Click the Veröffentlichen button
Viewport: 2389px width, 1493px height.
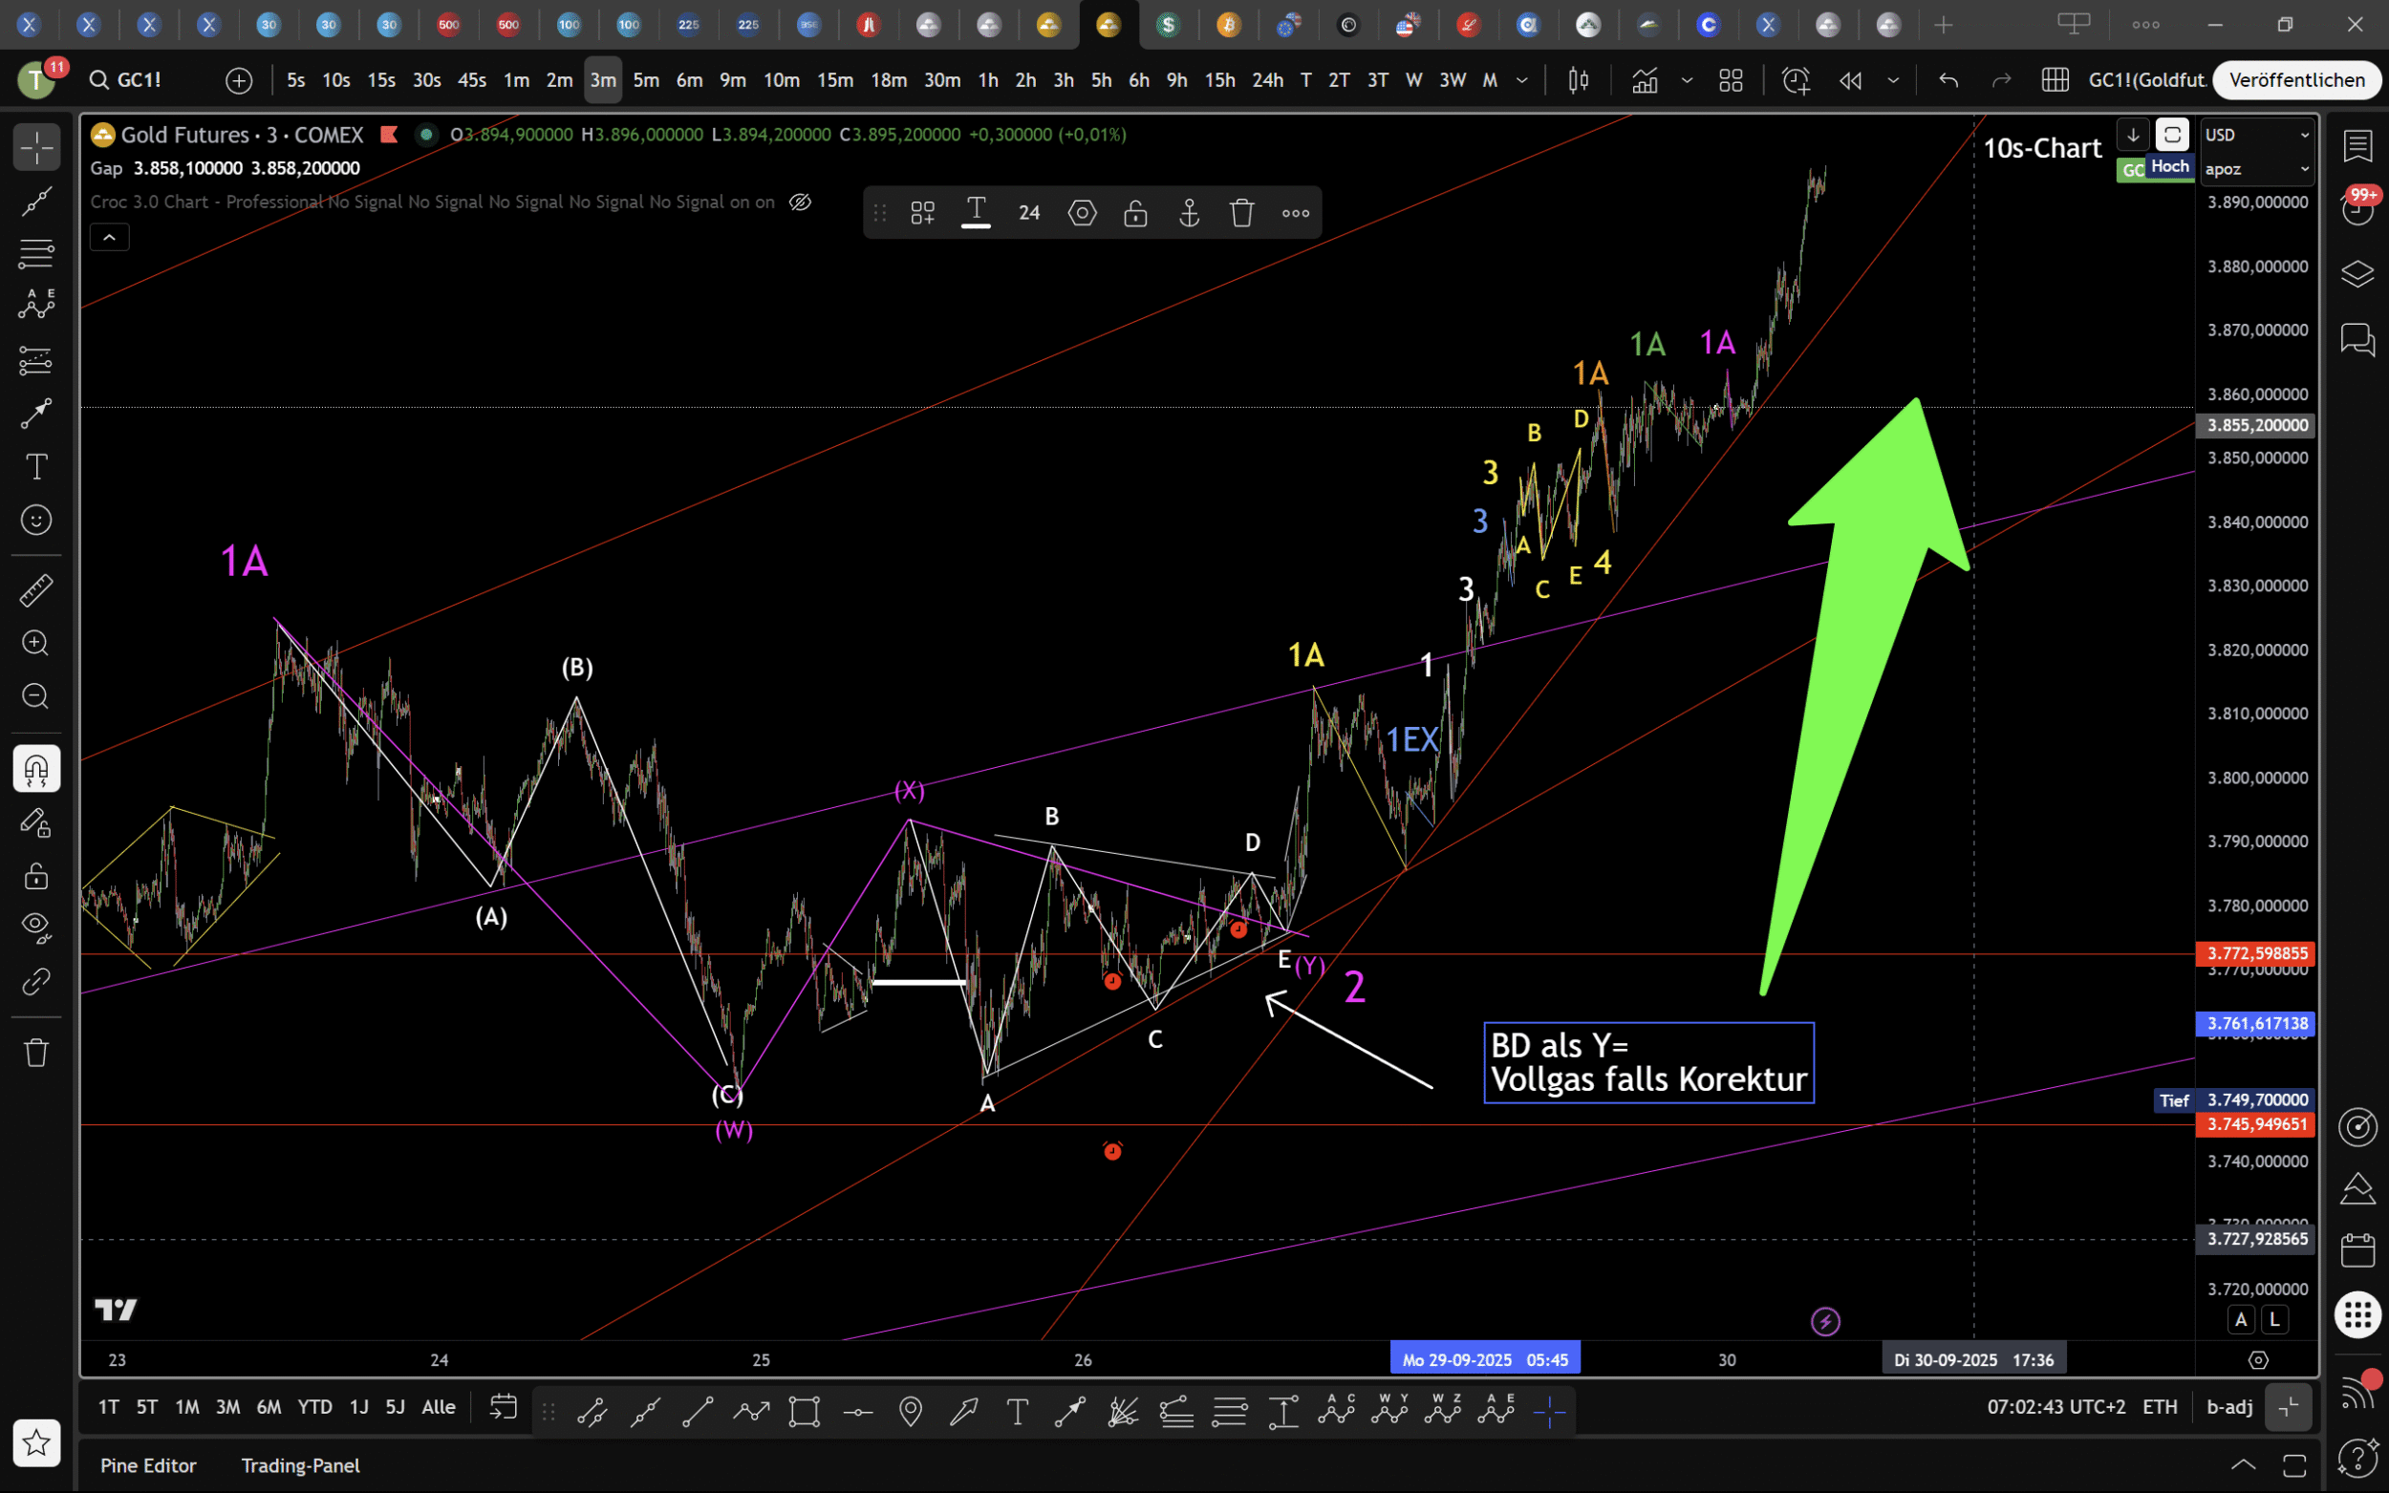(x=2296, y=80)
